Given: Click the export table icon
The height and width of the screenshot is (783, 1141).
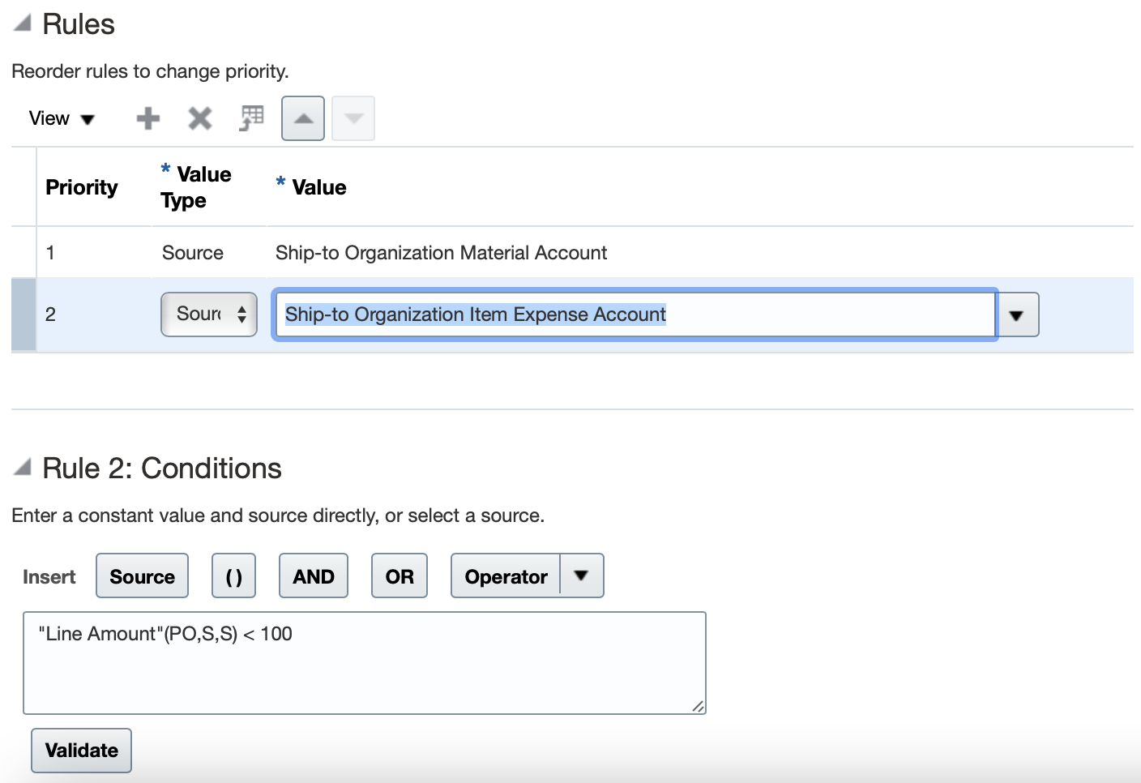Looking at the screenshot, I should tap(251, 118).
